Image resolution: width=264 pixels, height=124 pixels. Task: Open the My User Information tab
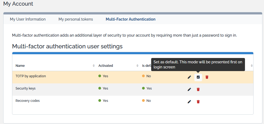28,19
